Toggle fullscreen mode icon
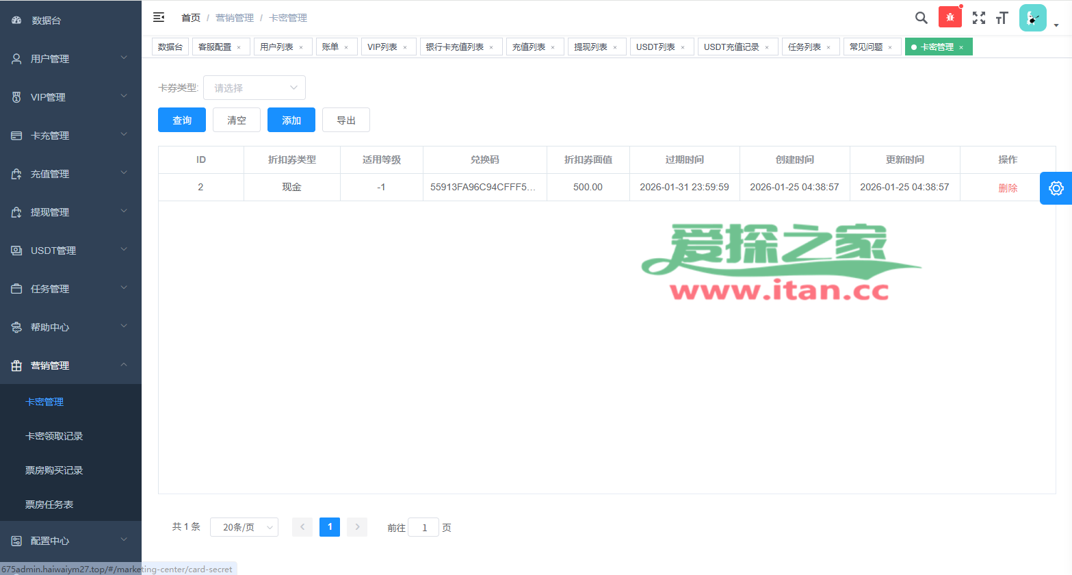Viewport: 1072px width, 575px height. click(x=978, y=18)
